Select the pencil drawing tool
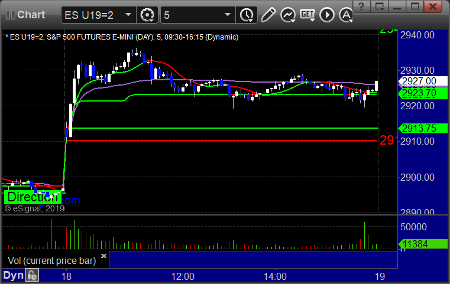This screenshot has width=450, height=284. coord(268,15)
